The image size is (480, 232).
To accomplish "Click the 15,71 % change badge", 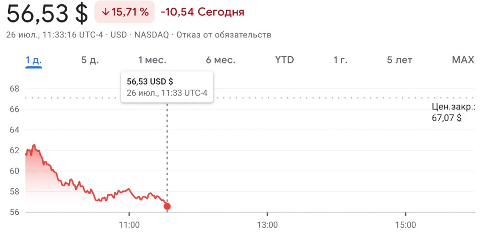I will click(125, 12).
